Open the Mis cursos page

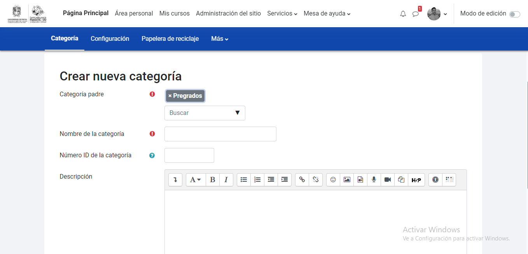(174, 13)
